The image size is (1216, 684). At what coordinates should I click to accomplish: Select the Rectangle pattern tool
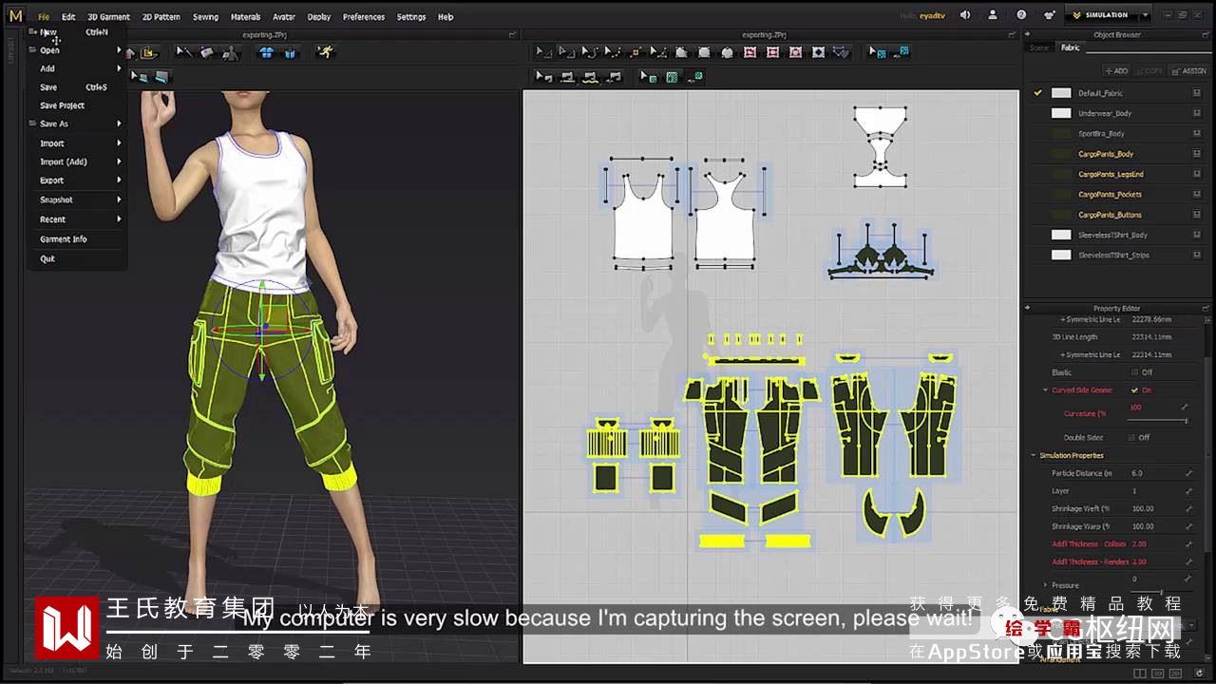point(705,52)
